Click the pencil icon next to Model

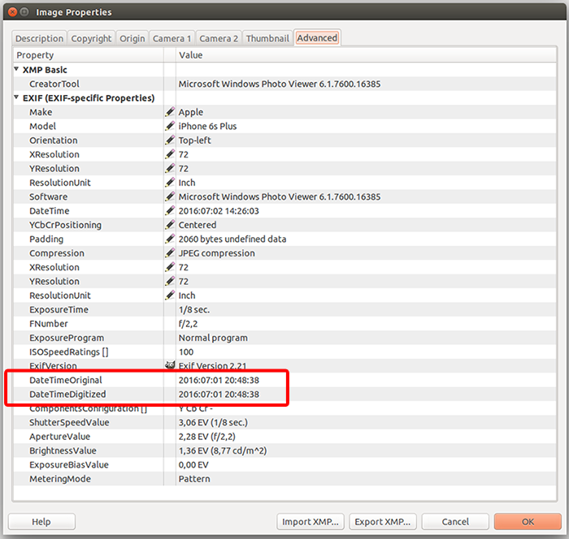170,126
